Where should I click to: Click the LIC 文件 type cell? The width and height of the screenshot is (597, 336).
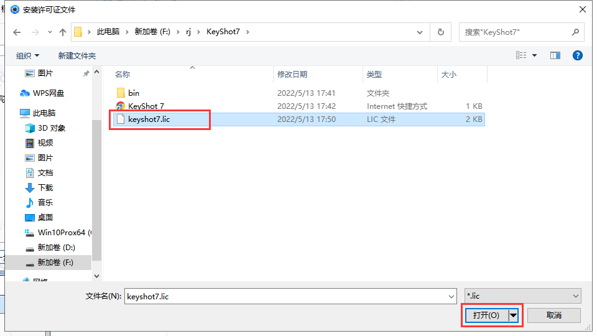(x=381, y=119)
